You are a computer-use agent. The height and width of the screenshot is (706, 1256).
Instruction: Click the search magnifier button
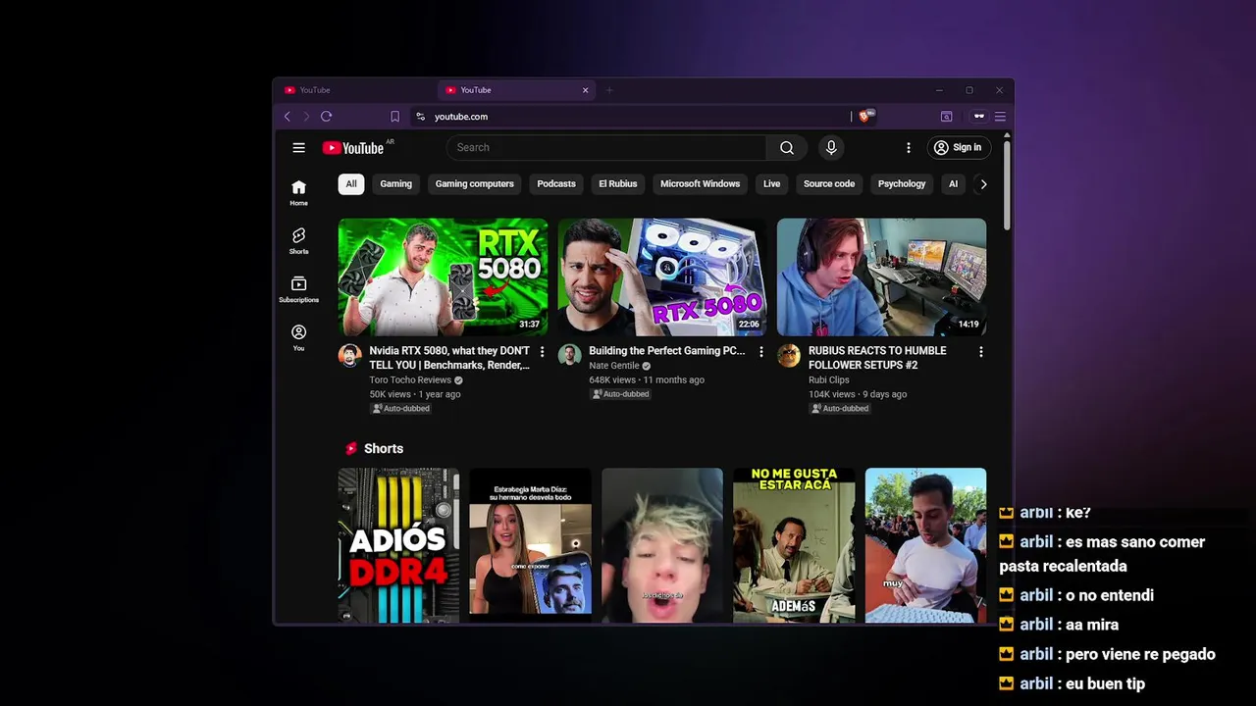[x=787, y=148]
